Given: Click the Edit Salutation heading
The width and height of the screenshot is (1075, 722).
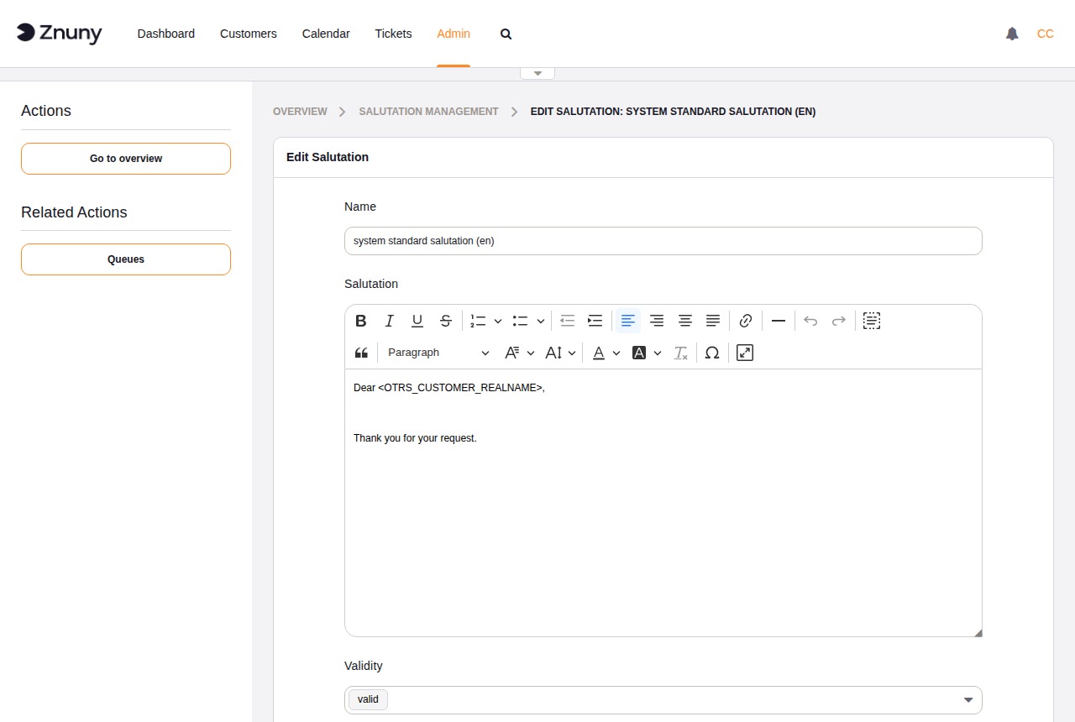Looking at the screenshot, I should point(328,157).
